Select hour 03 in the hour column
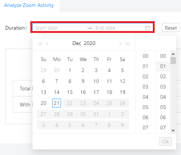Screen dimensions: 181x155 [x=146, y=87]
